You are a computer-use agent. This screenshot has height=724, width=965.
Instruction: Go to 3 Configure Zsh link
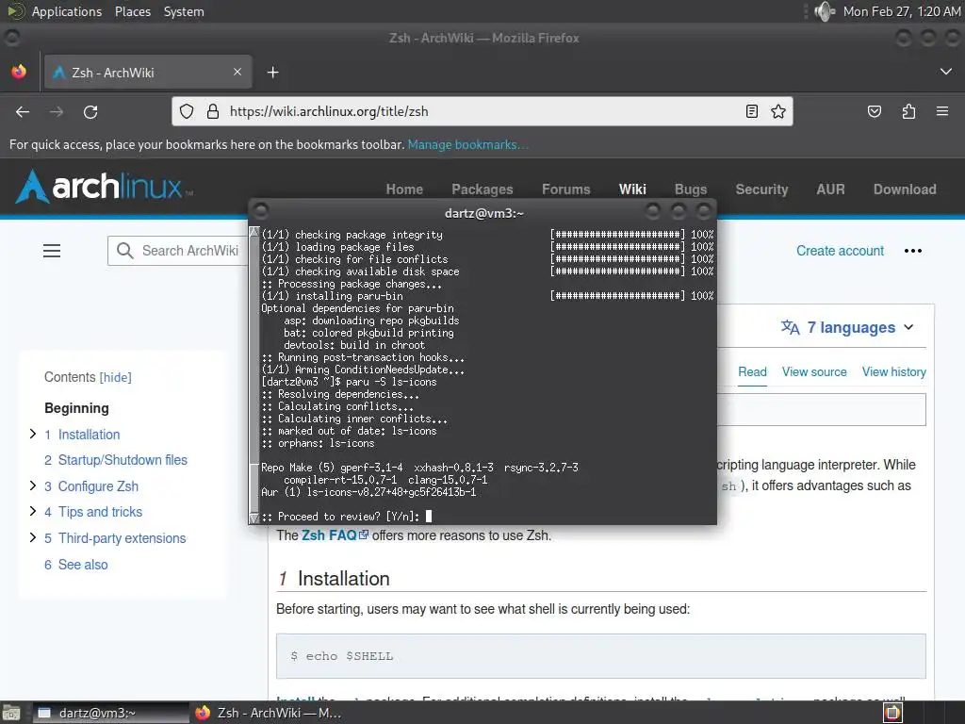tap(91, 486)
